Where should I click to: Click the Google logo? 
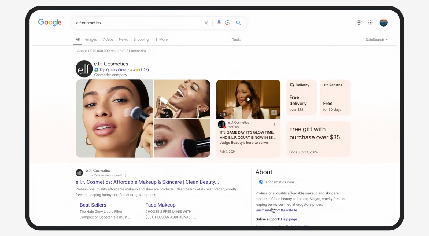(50, 23)
